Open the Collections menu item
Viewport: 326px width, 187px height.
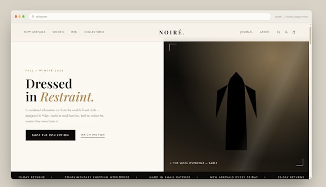point(94,32)
